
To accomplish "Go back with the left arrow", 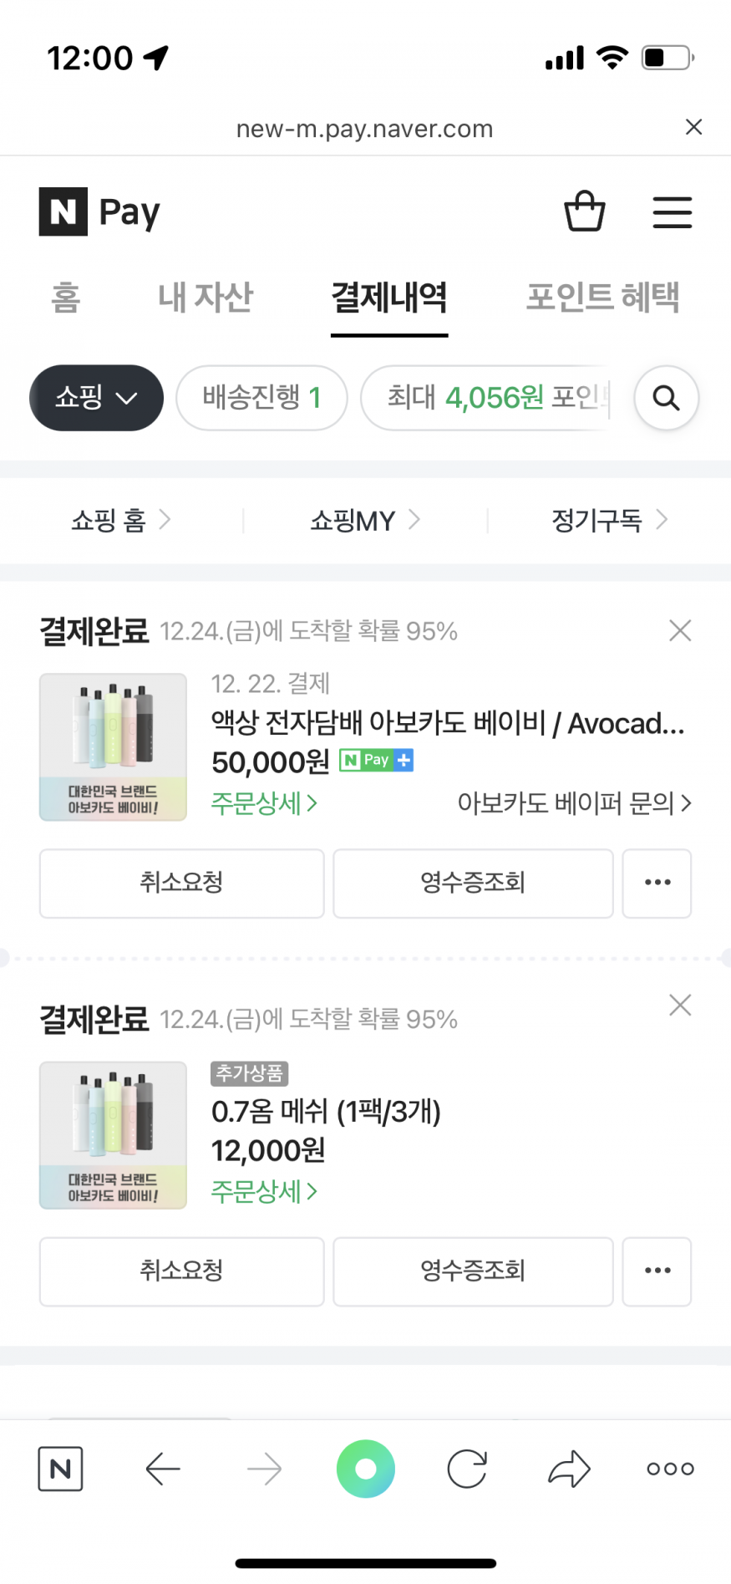I will [163, 1469].
